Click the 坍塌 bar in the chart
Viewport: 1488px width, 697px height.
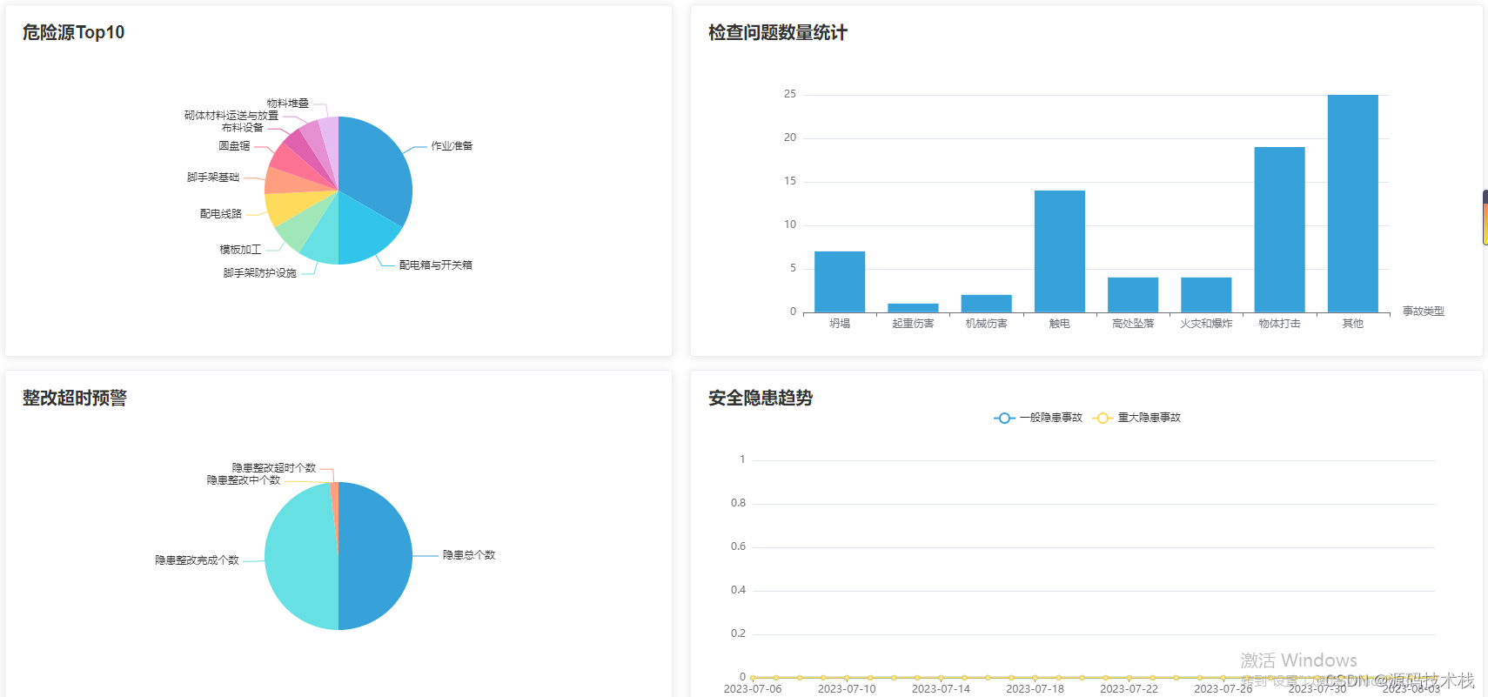tap(840, 282)
